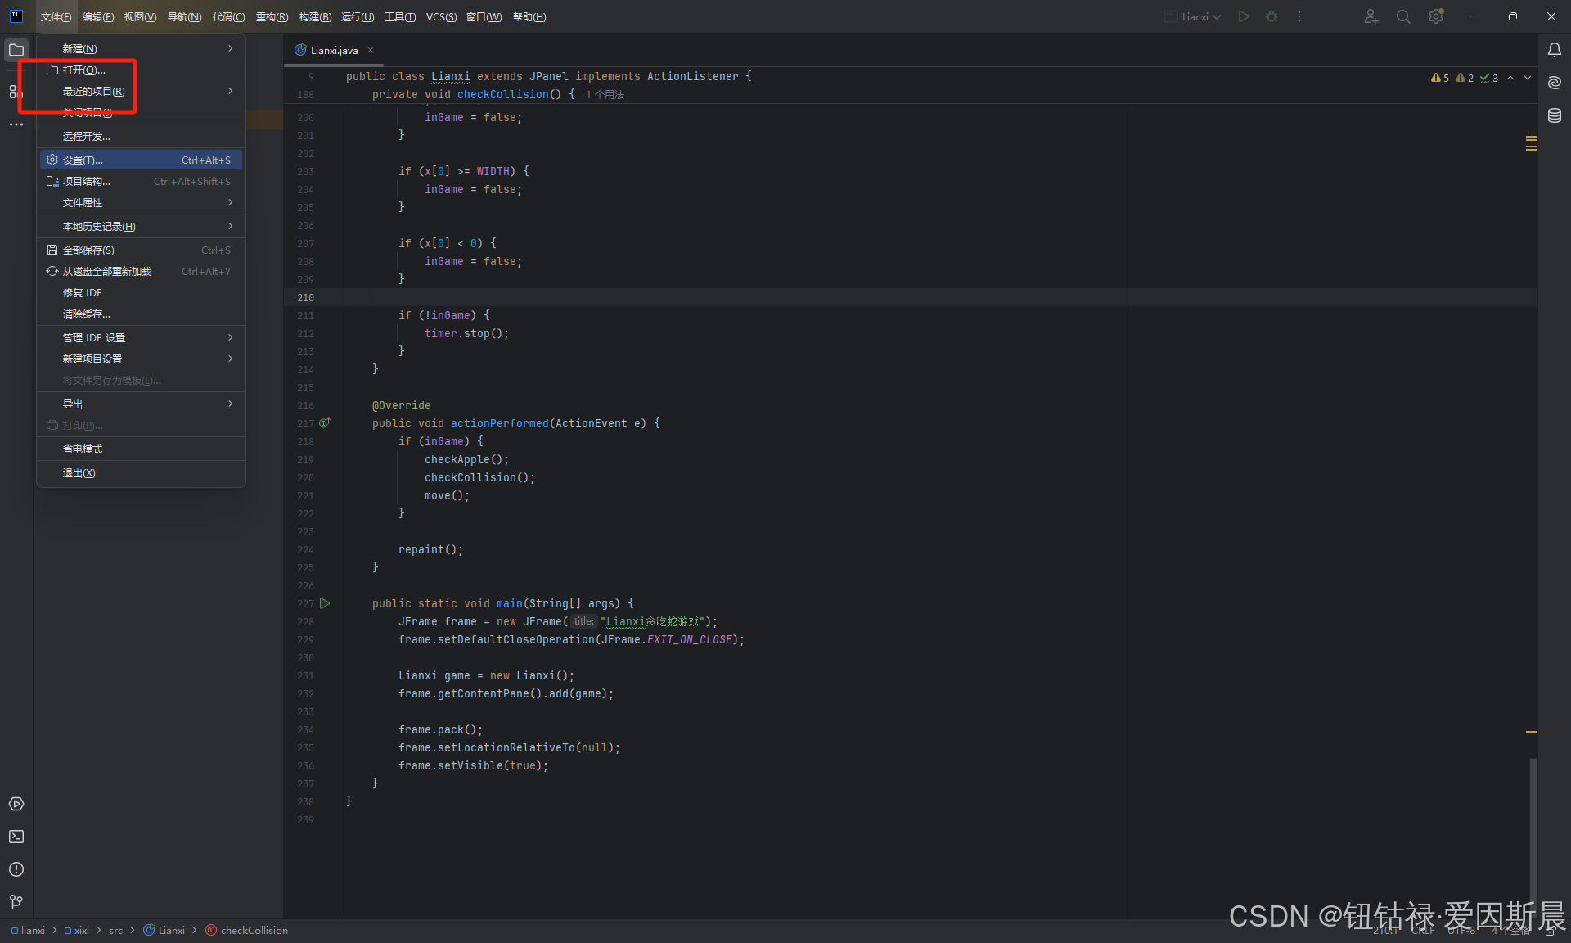Open the Terminal tool window icon
The height and width of the screenshot is (943, 1571).
tap(16, 837)
